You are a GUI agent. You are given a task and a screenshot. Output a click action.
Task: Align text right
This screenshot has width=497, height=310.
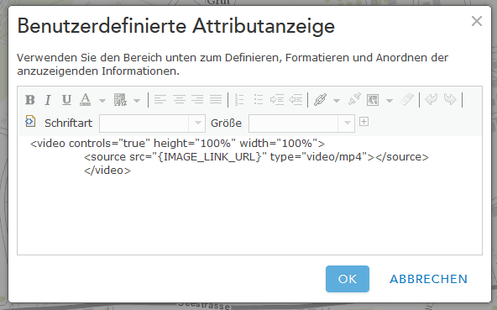point(197,100)
